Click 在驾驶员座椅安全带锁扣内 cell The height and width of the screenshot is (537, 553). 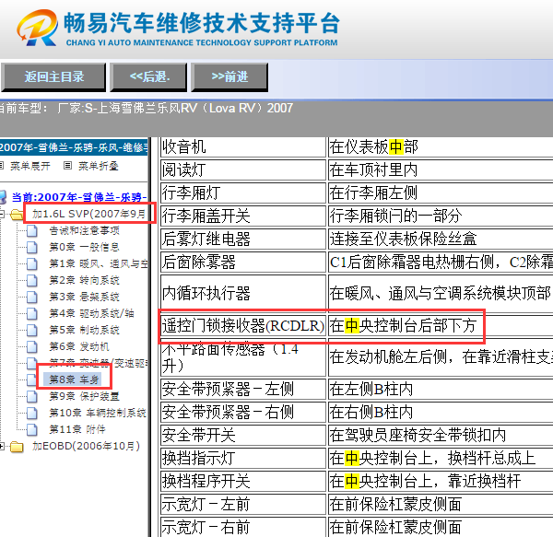click(x=441, y=435)
